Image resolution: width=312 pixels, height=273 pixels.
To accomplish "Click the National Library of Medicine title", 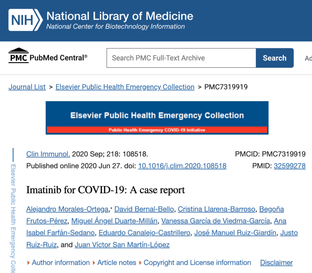I will click(x=120, y=16).
